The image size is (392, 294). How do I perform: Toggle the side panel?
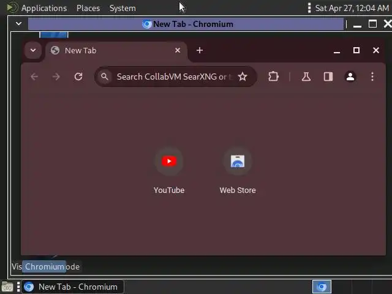point(328,77)
